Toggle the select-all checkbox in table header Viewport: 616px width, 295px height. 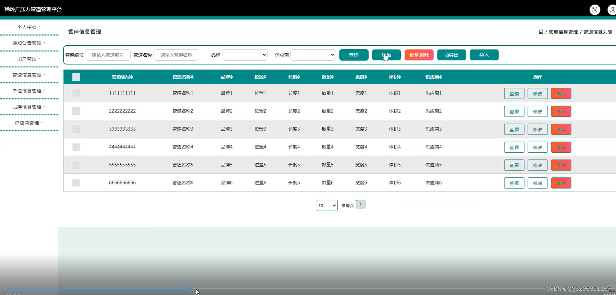[76, 77]
